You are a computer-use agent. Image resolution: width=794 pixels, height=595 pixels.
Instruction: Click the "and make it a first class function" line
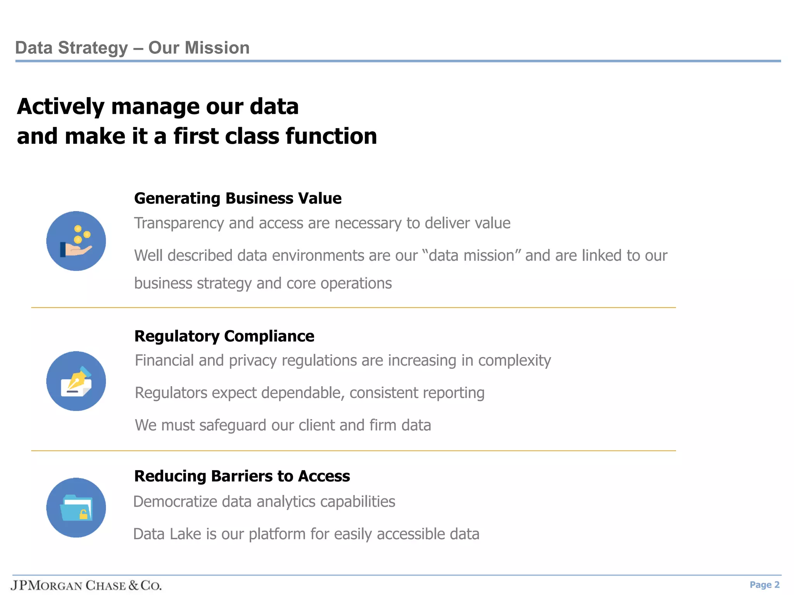[x=197, y=136]
